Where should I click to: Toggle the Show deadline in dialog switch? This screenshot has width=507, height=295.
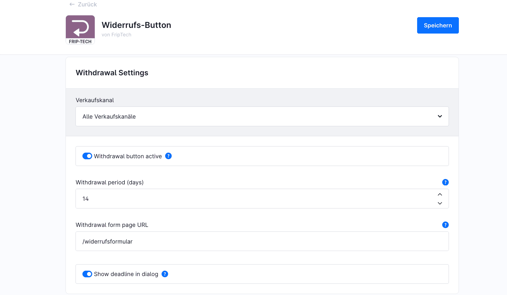[x=87, y=274]
